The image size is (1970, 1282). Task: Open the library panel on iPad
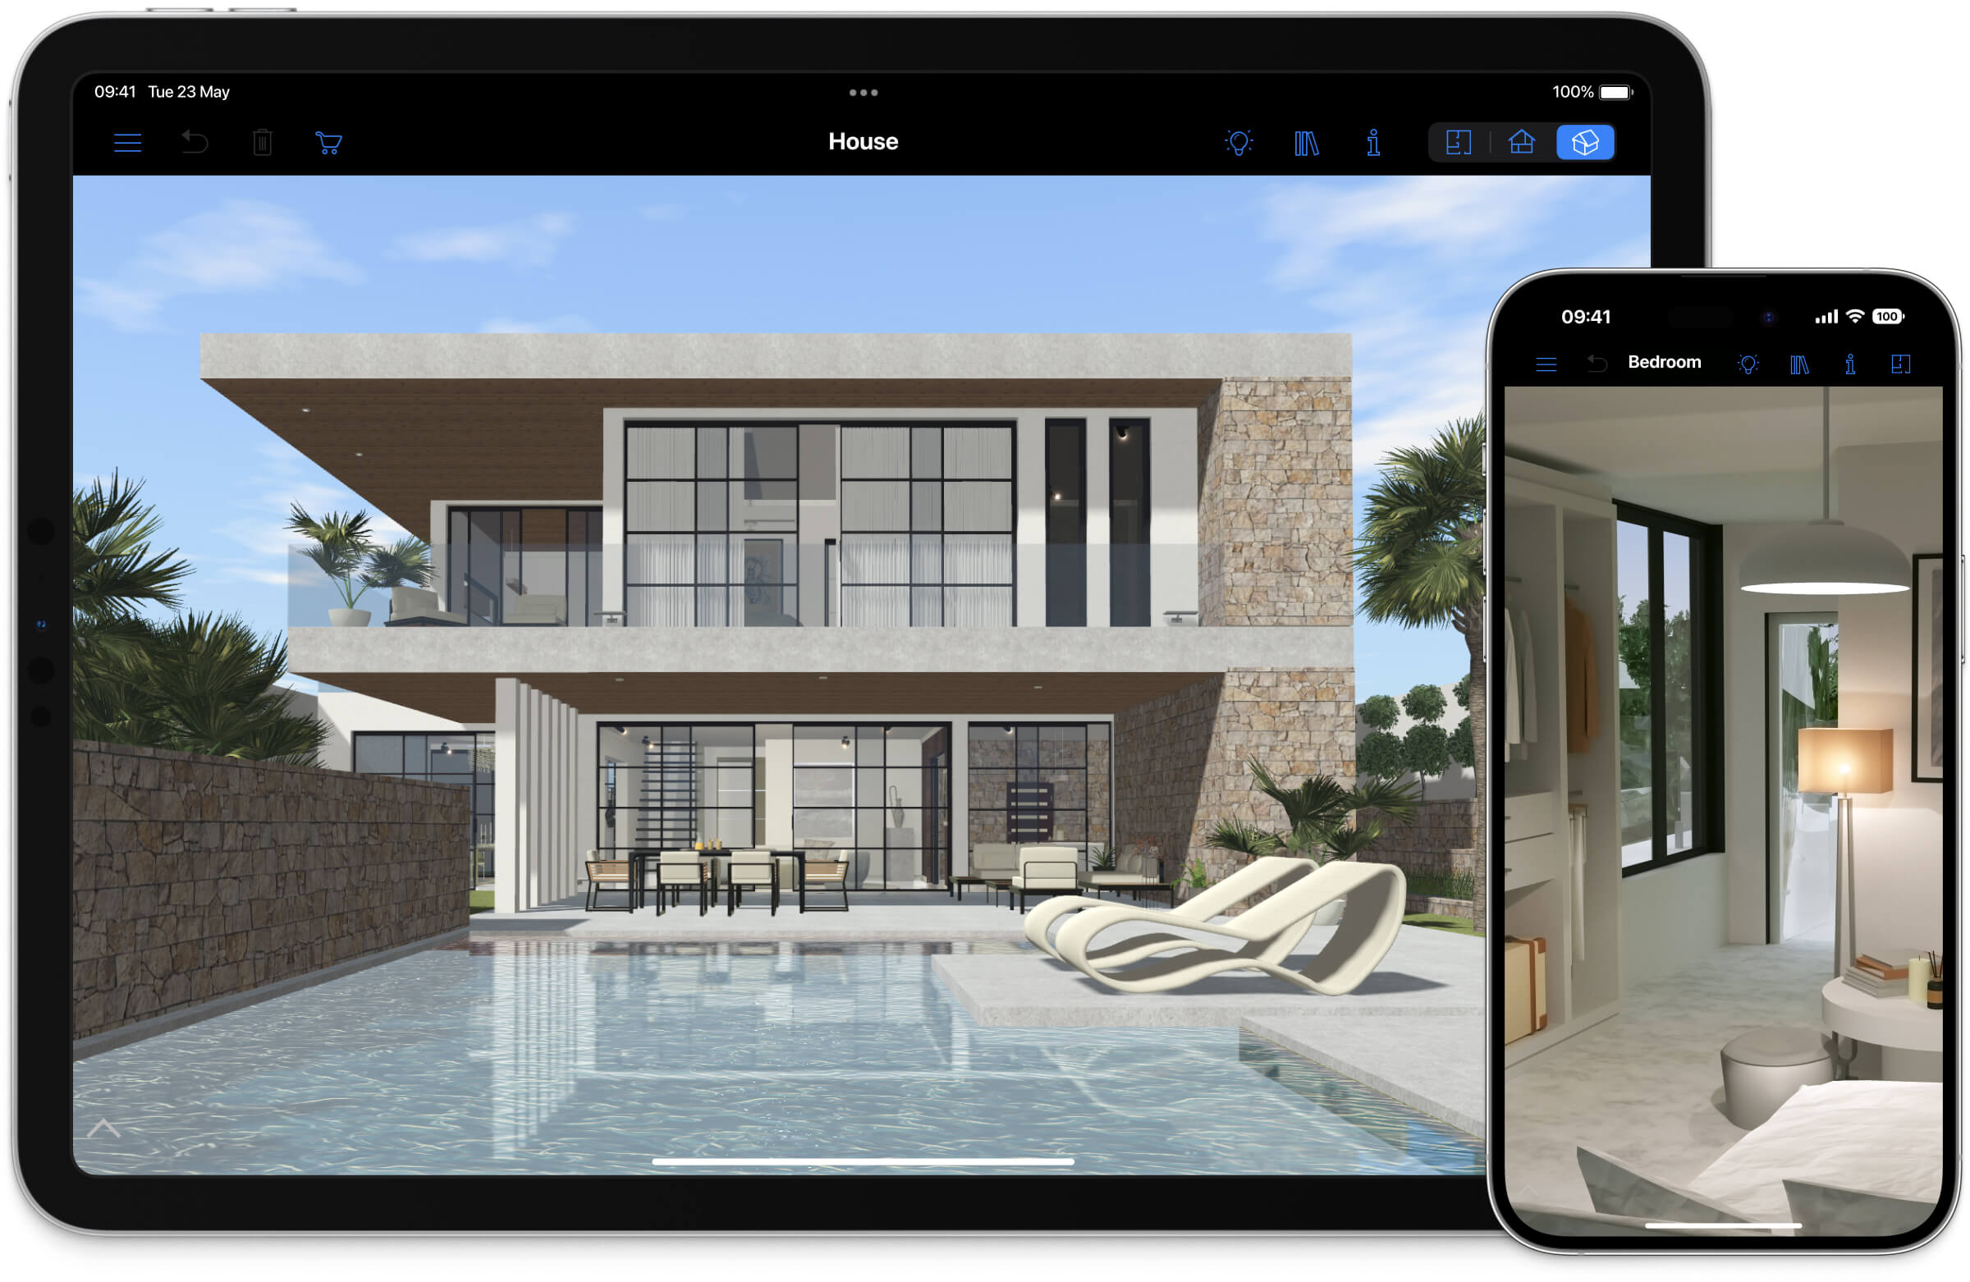tap(1305, 140)
